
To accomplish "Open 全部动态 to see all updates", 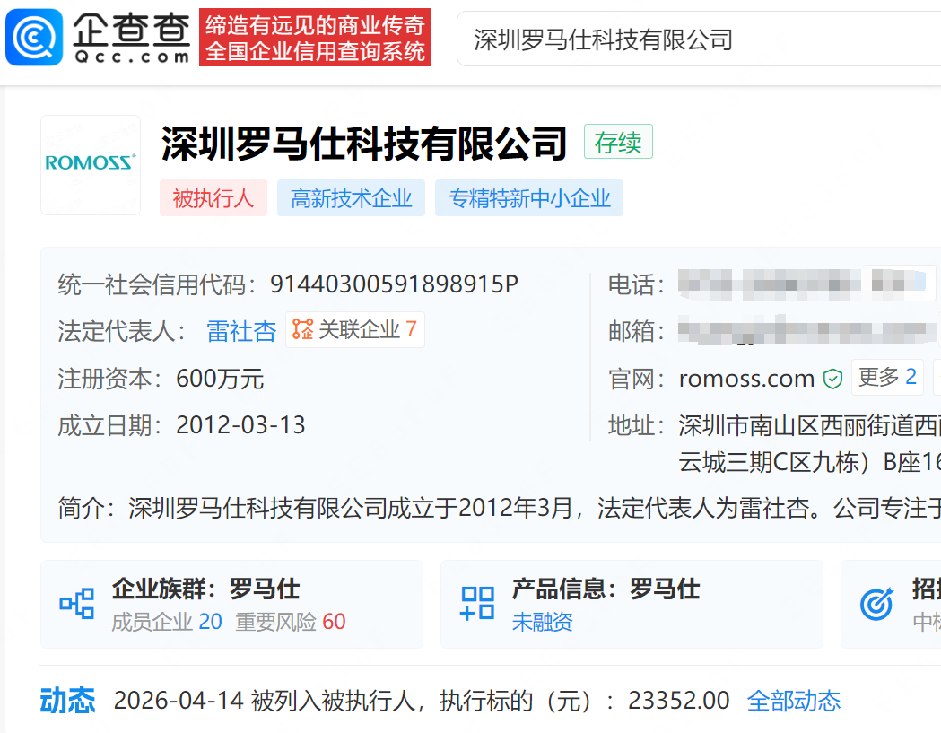I will (794, 701).
